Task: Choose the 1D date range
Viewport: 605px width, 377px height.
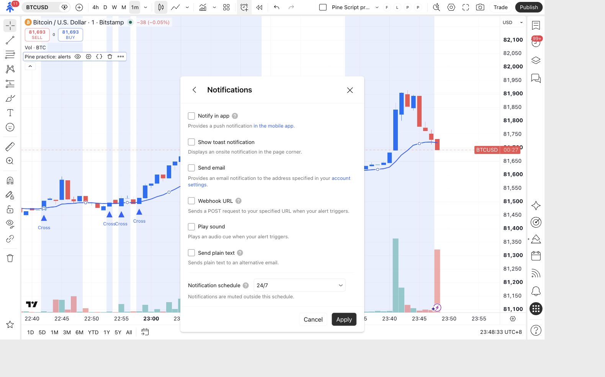Action: point(31,332)
